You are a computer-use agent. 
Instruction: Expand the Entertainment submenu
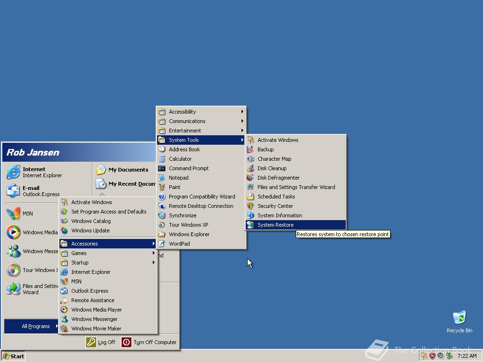201,131
